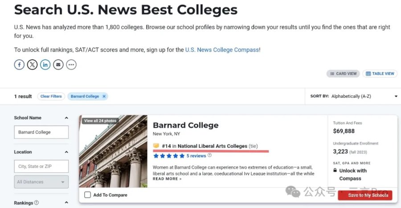401x208 pixels.
Task: Collapse the School Name filter section
Action: [66, 118]
